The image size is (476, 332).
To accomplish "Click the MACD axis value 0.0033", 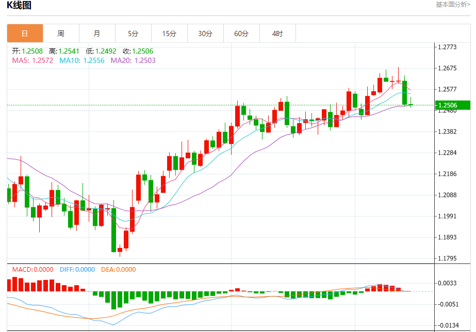I will pyautogui.click(x=447, y=283).
